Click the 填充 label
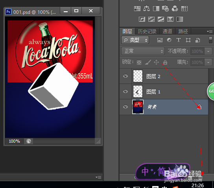 pos(183,62)
